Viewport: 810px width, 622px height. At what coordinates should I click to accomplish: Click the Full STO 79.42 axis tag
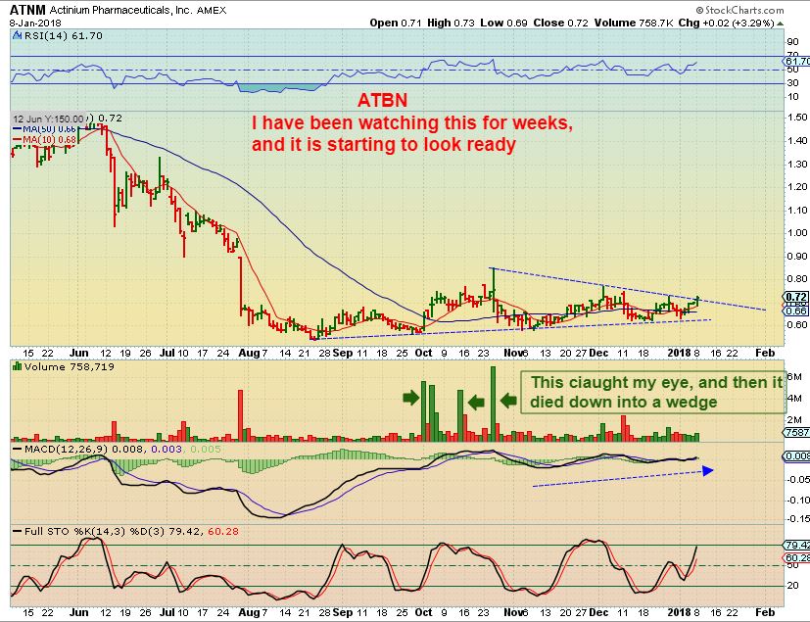pos(796,544)
